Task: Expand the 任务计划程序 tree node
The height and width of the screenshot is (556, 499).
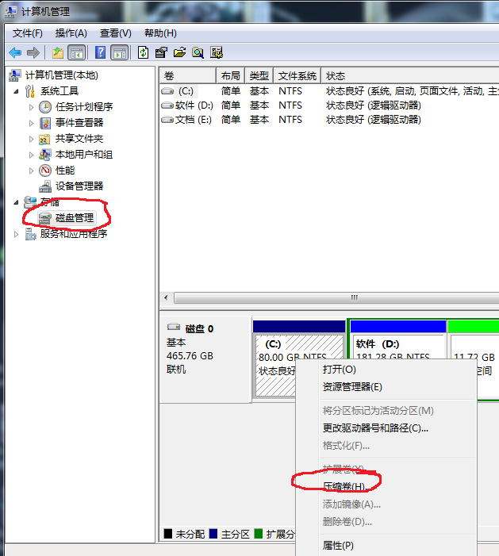Action: pos(32,107)
